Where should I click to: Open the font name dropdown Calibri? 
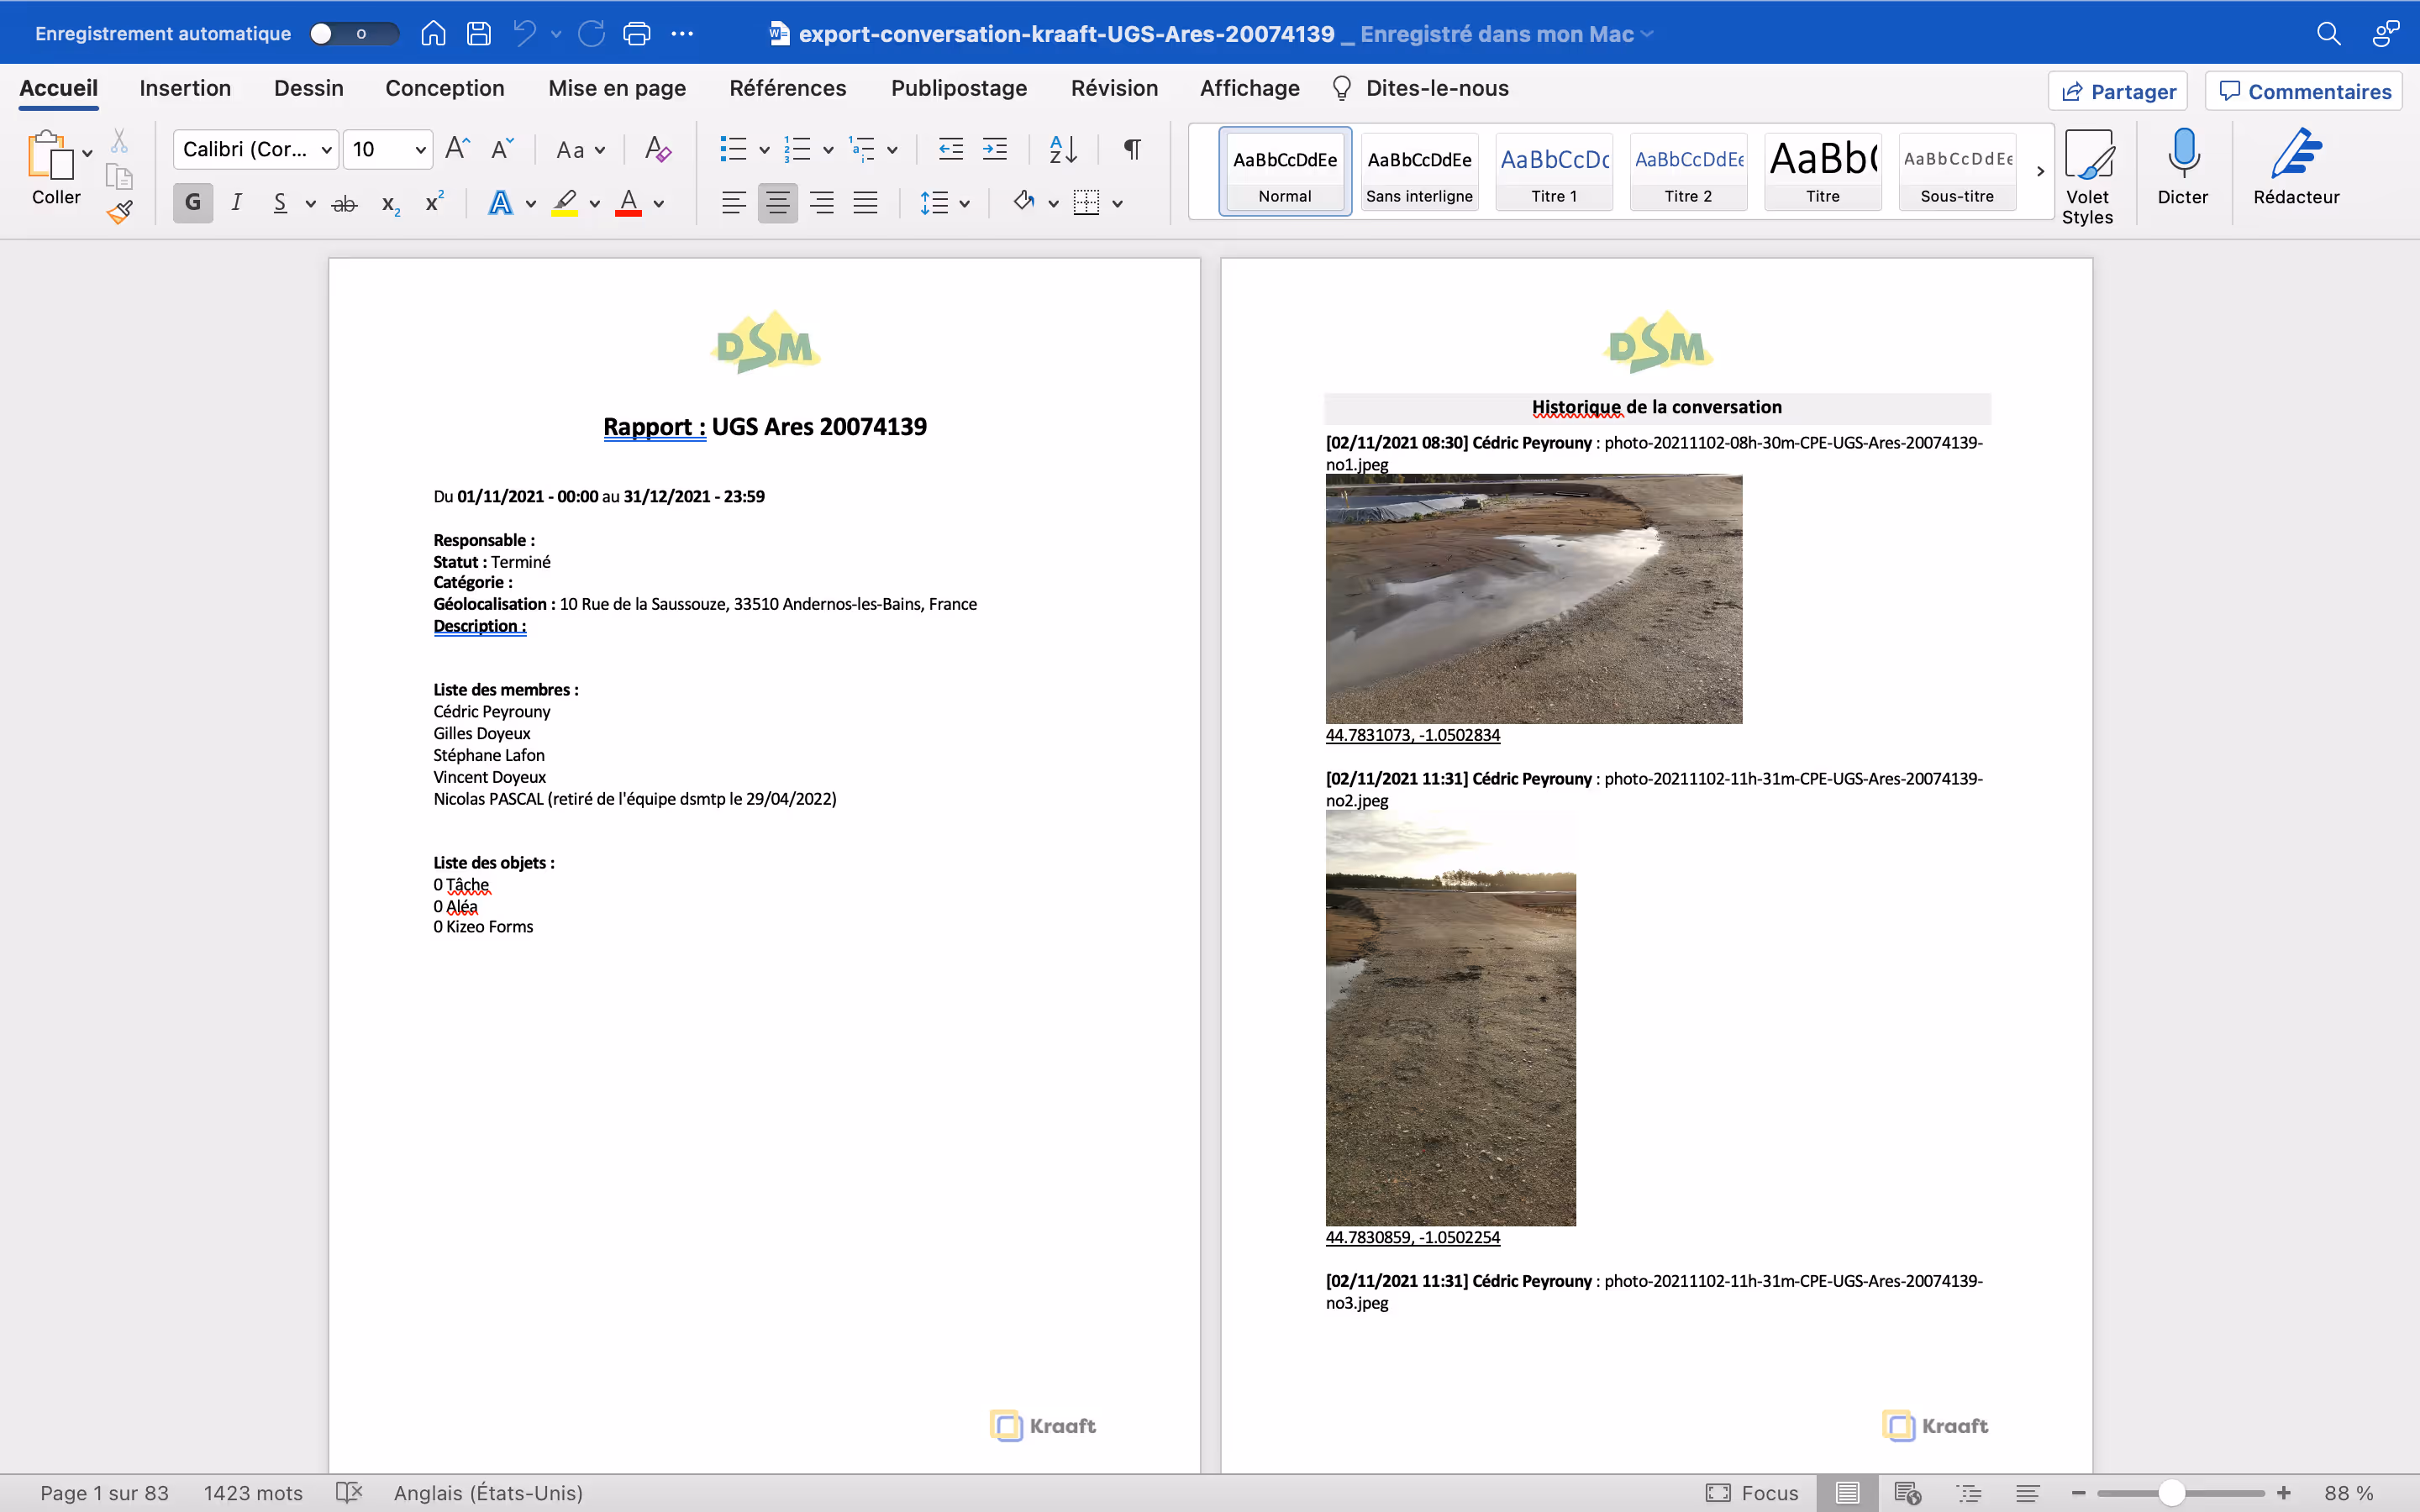[x=256, y=149]
